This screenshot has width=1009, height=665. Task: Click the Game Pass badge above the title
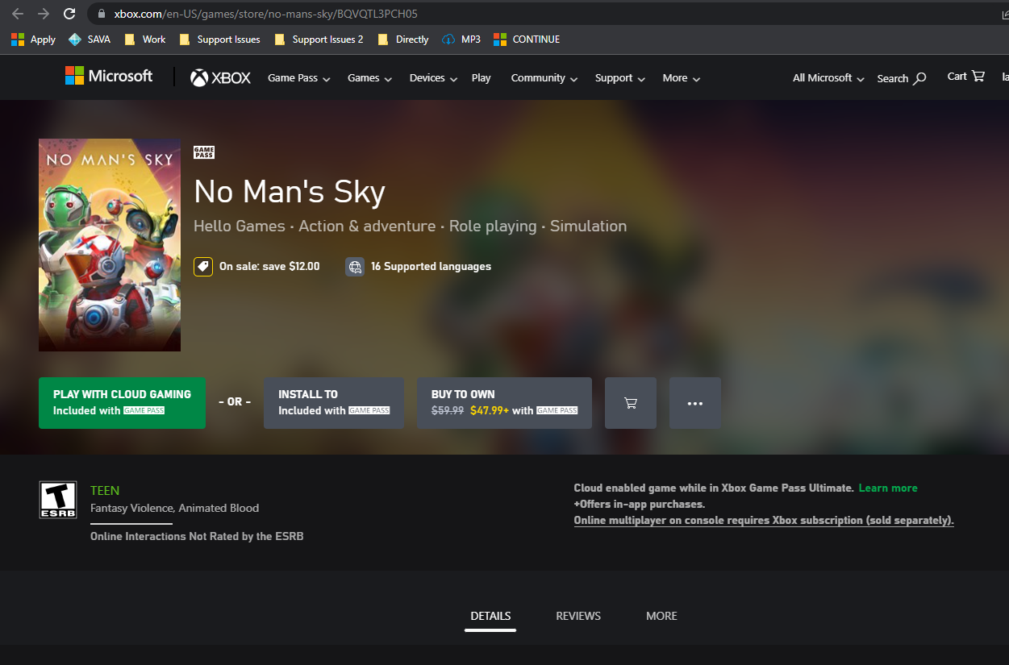tap(204, 152)
